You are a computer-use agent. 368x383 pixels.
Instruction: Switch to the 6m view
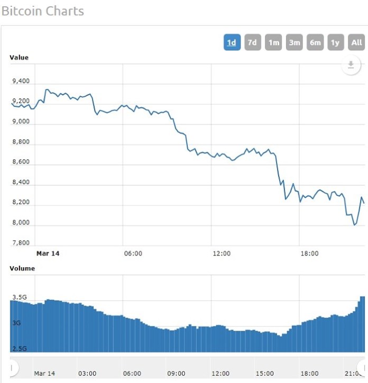[x=315, y=42]
